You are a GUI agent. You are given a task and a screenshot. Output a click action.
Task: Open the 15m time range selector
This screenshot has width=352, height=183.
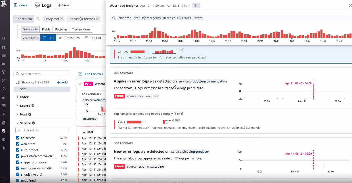196,6
